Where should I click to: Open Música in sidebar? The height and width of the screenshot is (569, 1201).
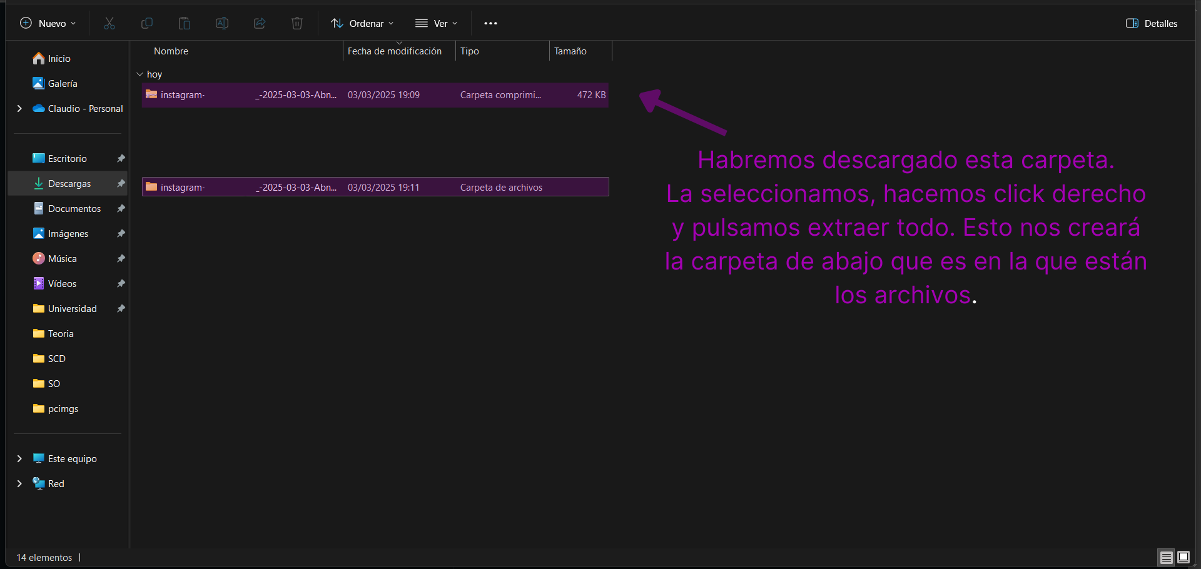[x=55, y=258]
